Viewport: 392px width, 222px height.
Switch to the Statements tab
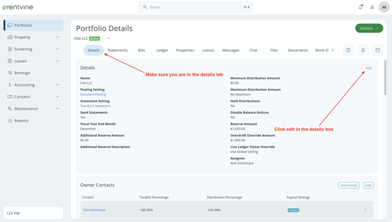117,50
